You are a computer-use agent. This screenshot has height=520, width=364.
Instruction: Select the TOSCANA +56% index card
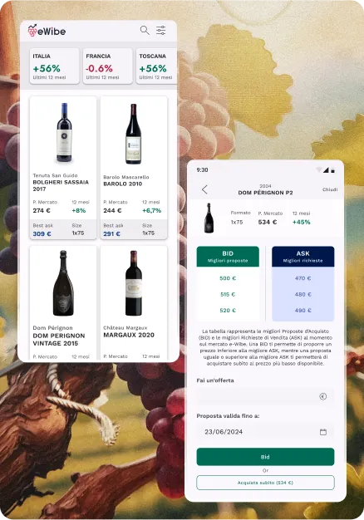click(156, 66)
